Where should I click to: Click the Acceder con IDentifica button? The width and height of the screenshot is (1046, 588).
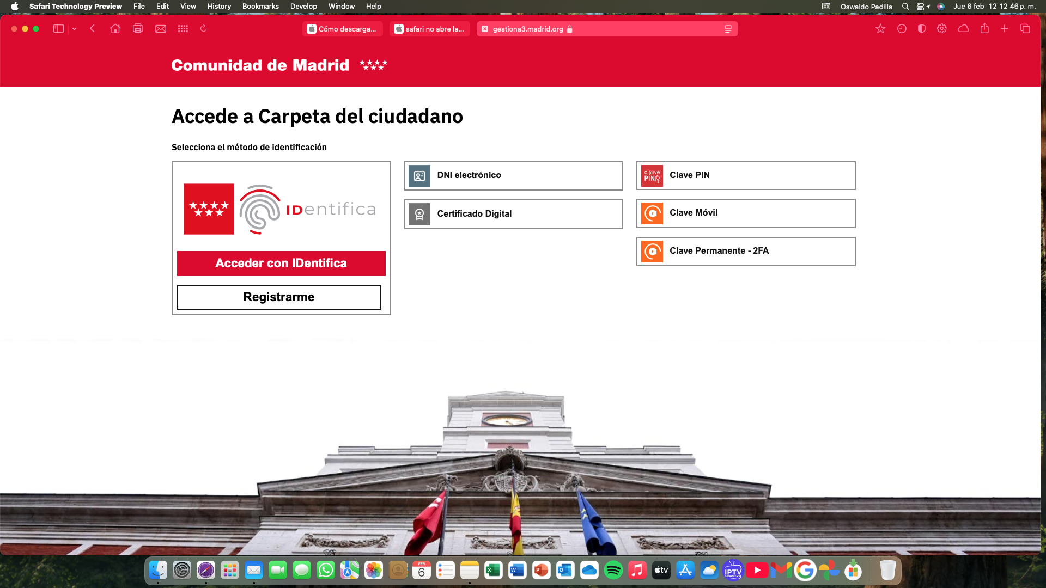pos(281,264)
